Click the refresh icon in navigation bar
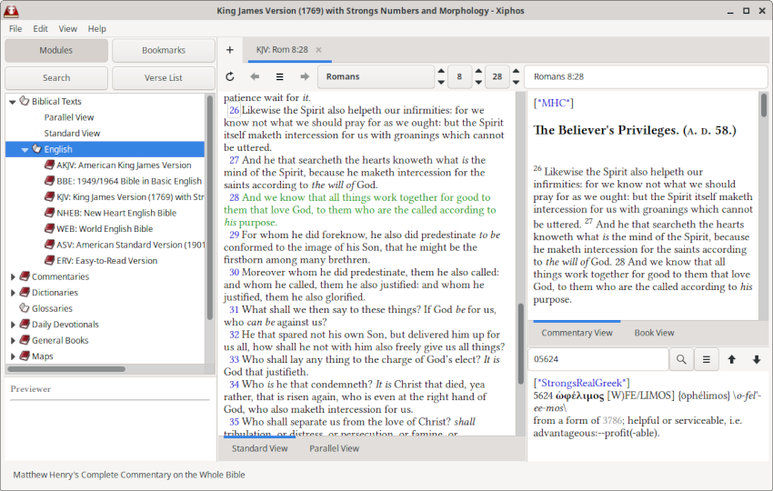The image size is (773, 491). click(x=230, y=76)
